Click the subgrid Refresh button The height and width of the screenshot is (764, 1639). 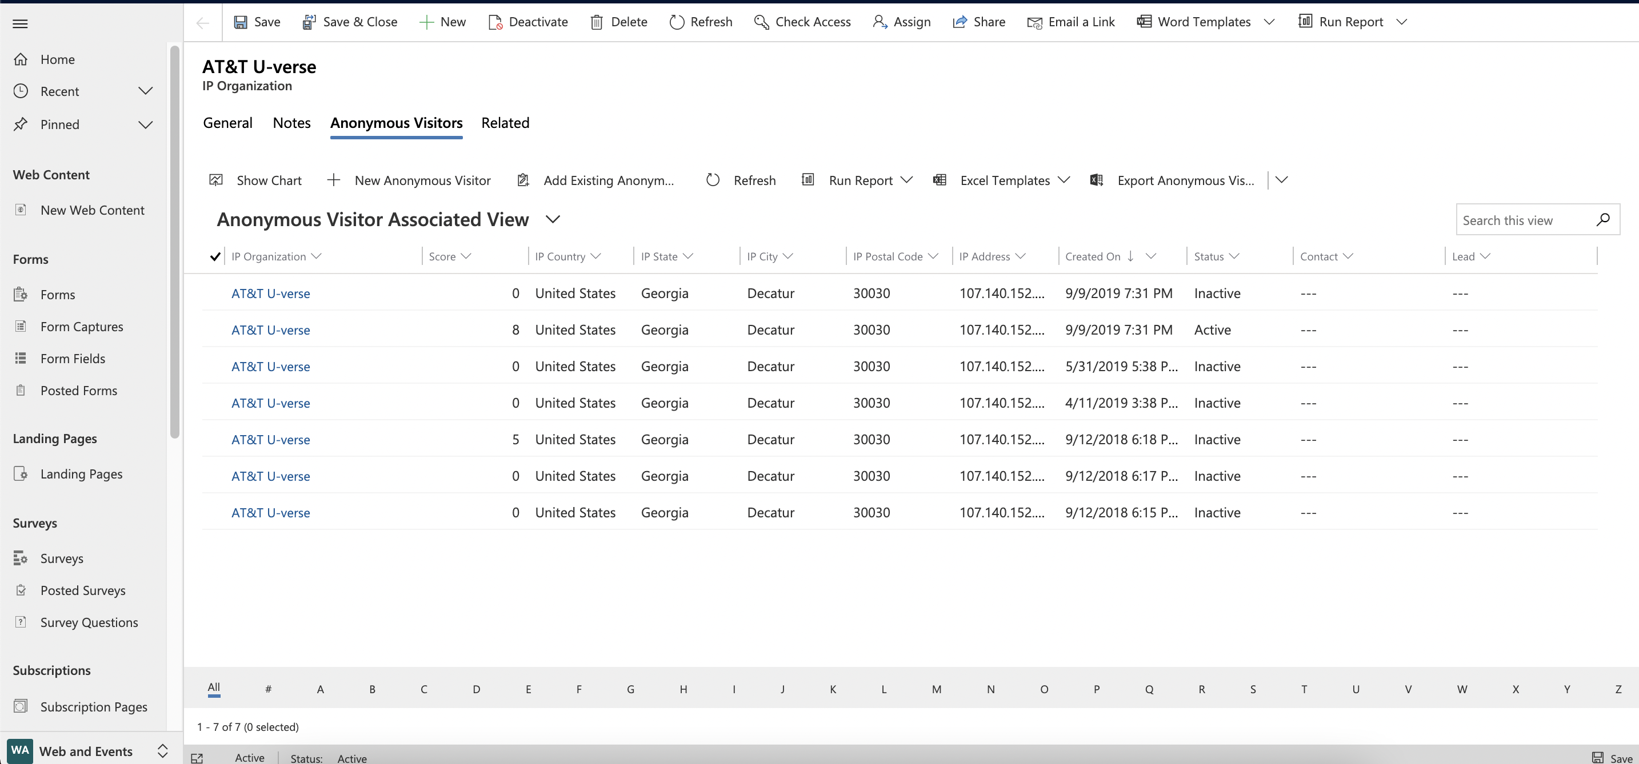[741, 180]
